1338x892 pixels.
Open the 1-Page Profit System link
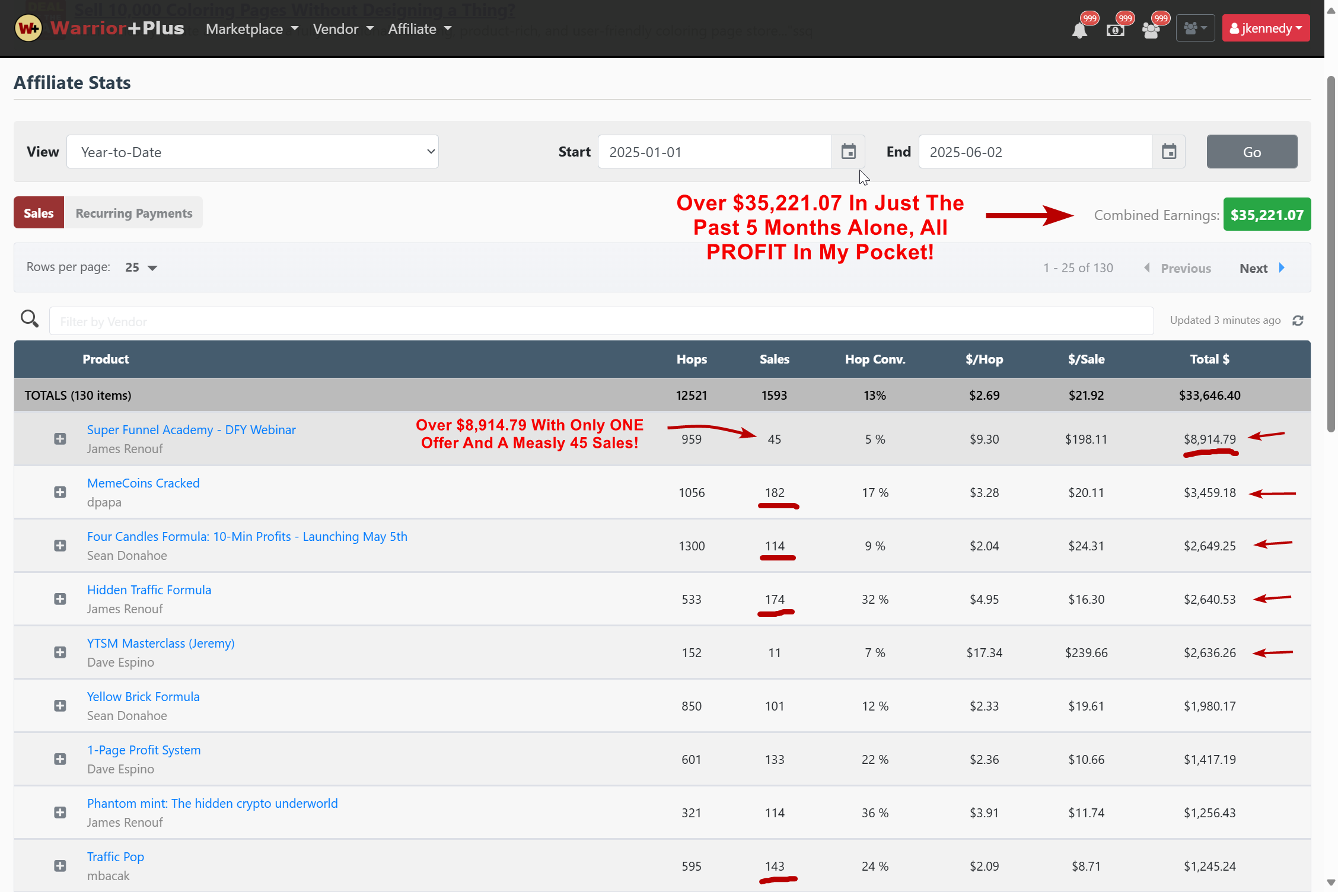[x=144, y=750]
